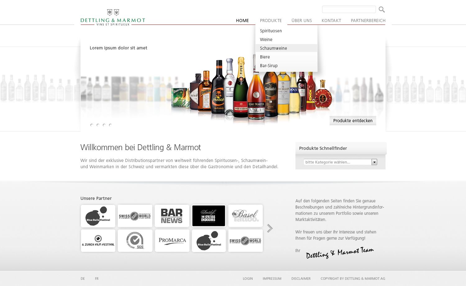Show next partners with the right arrow
466x286 pixels.
pyautogui.click(x=270, y=228)
